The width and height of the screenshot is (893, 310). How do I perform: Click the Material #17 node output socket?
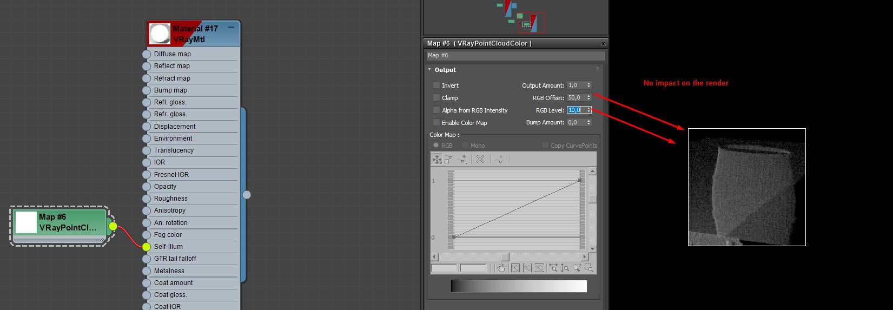click(247, 195)
